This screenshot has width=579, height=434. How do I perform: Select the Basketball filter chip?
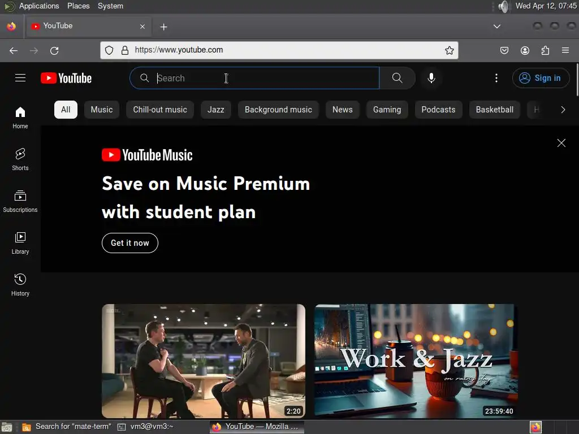494,110
